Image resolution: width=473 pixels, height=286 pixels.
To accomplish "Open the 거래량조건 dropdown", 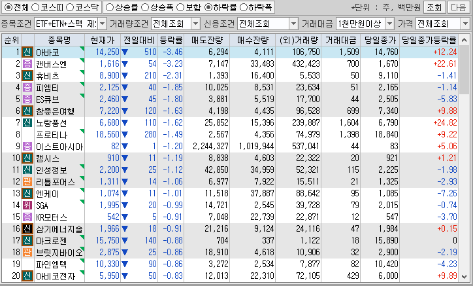I will tap(196, 24).
